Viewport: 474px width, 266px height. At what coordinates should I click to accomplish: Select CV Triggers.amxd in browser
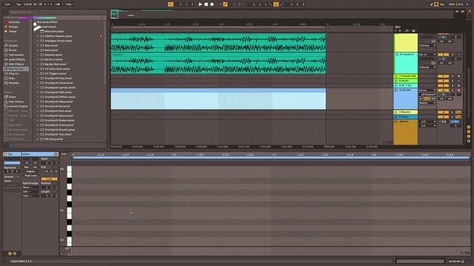(56, 74)
